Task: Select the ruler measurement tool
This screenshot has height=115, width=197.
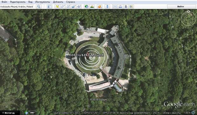Action: pos(107,7)
